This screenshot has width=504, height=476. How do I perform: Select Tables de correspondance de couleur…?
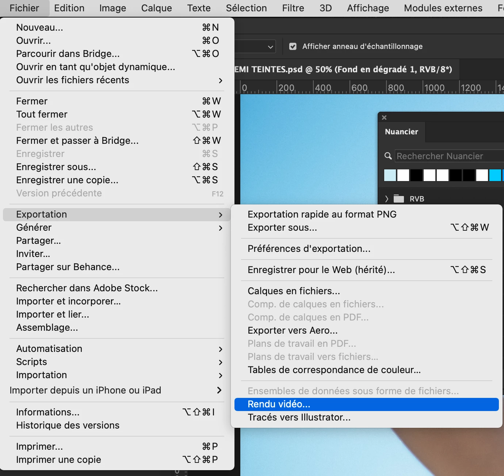click(x=367, y=370)
